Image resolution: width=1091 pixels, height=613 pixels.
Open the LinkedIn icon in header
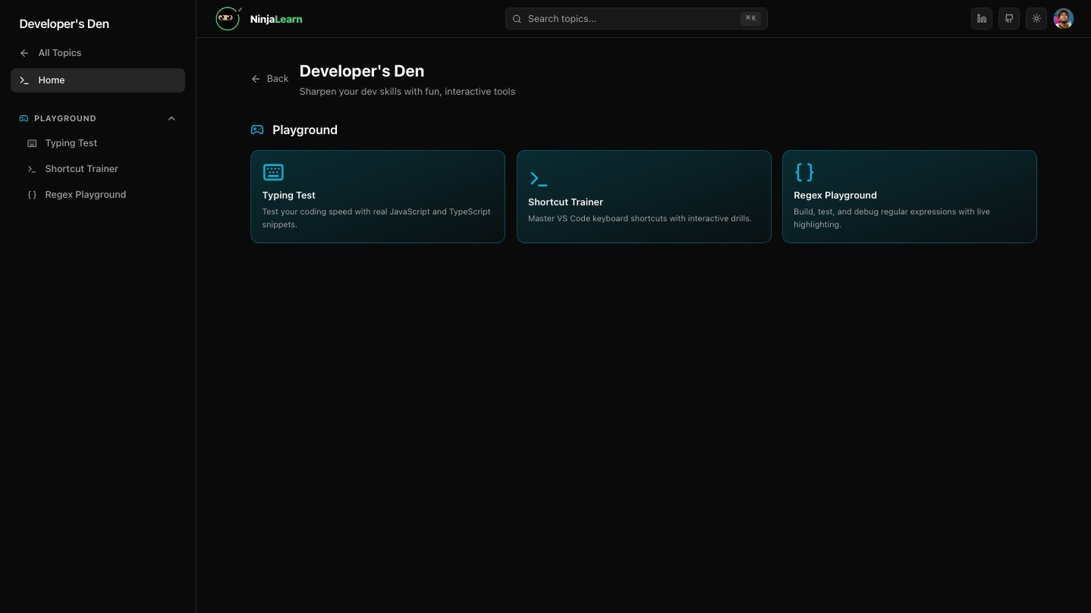[x=982, y=19]
